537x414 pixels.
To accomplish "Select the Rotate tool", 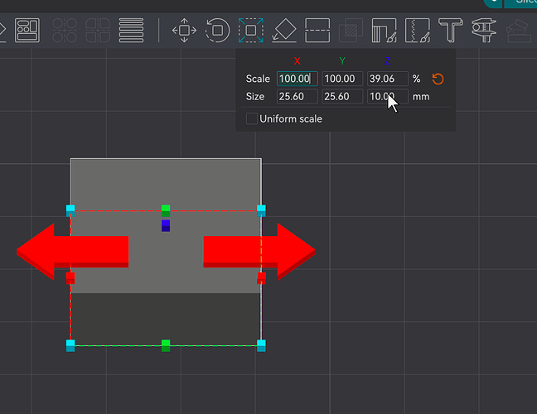I will 217,31.
